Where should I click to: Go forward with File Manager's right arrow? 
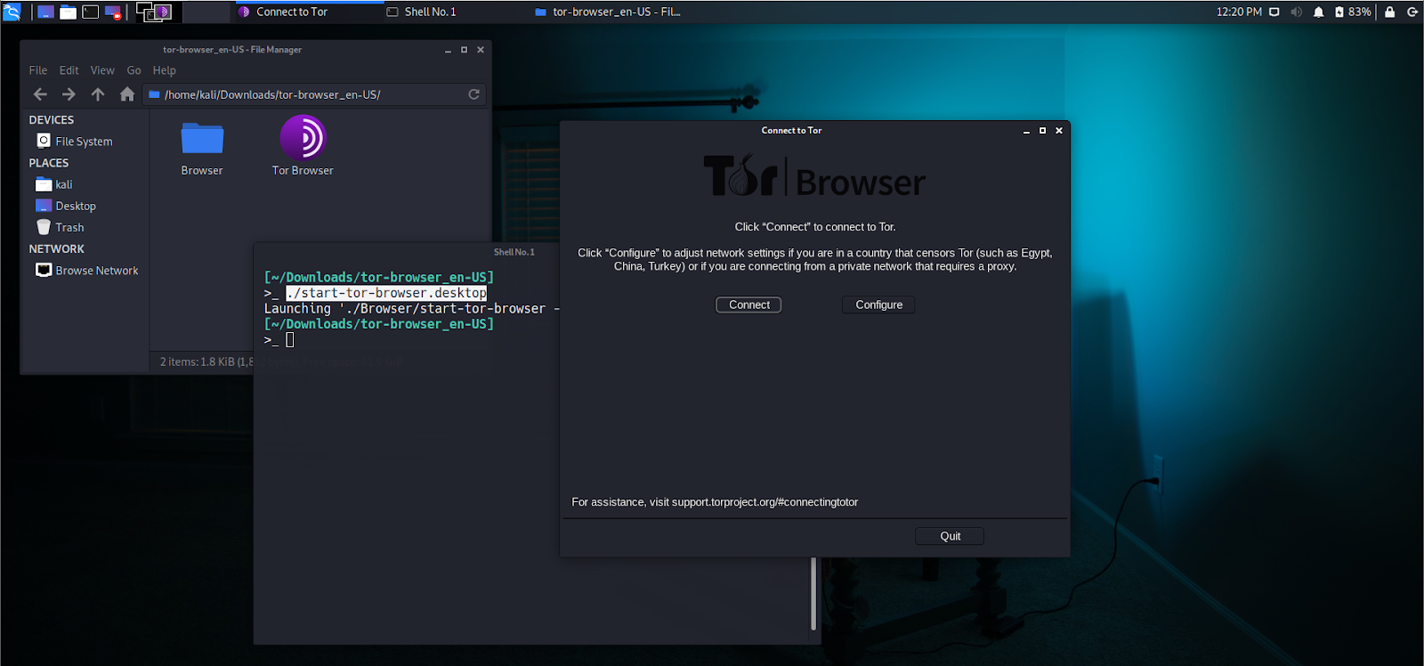[69, 94]
